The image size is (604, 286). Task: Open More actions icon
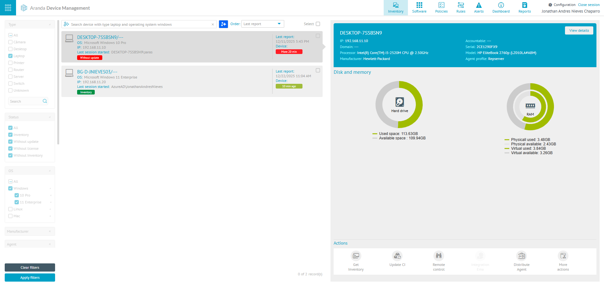(563, 256)
